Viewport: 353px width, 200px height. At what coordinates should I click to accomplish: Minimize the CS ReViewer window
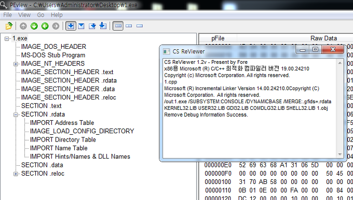click(x=303, y=49)
